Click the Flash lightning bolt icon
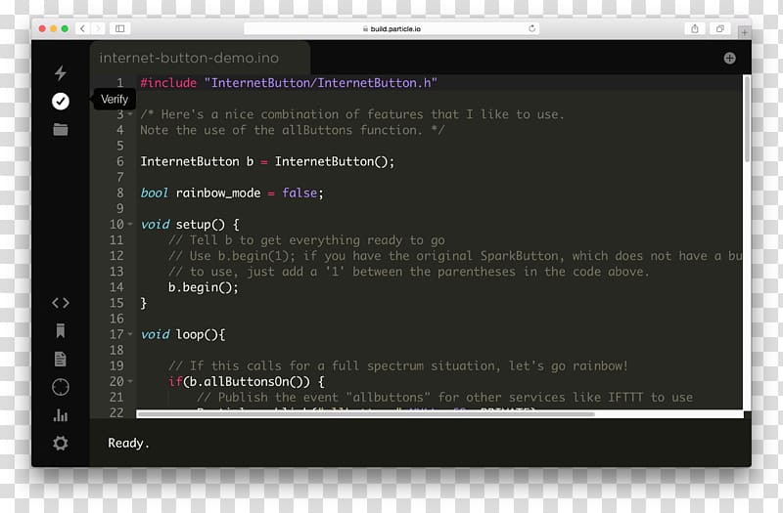Image resolution: width=783 pixels, height=513 pixels. (61, 73)
